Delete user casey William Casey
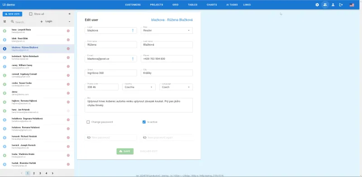 [68, 66]
